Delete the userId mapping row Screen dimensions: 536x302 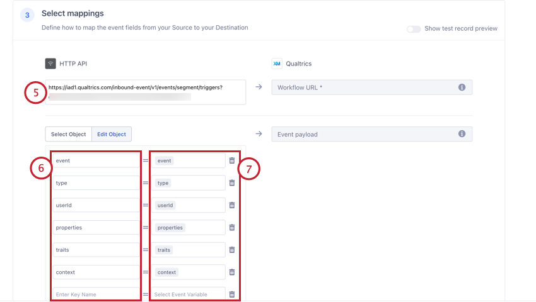click(x=232, y=205)
